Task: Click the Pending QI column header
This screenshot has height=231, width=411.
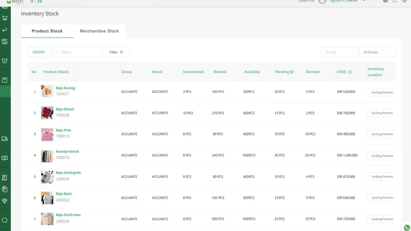Action: (284, 72)
